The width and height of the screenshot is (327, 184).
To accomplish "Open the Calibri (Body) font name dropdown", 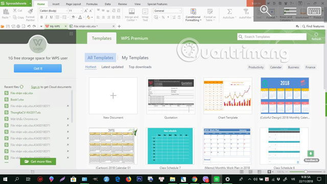I will point(67,11).
